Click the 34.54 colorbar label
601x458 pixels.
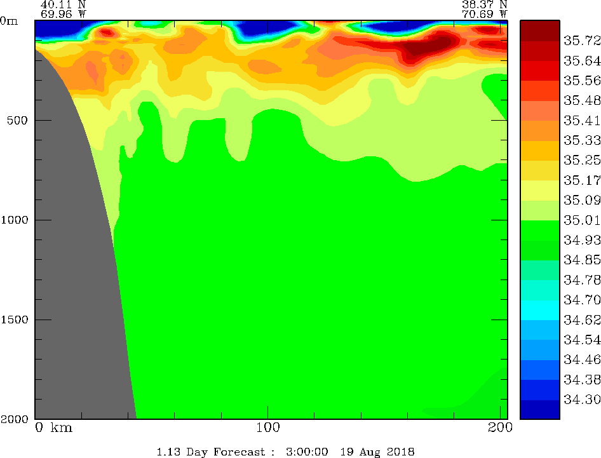click(x=582, y=340)
